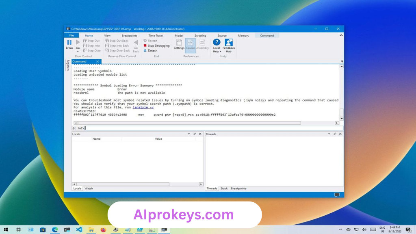Click Step Out Back
The width and height of the screenshot is (416, 234).
pos(117,41)
